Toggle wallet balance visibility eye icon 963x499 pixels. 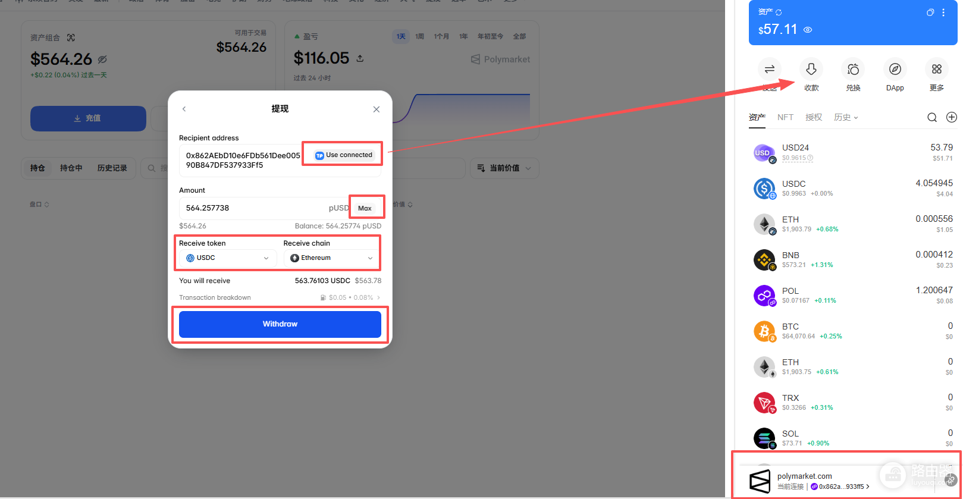click(808, 30)
